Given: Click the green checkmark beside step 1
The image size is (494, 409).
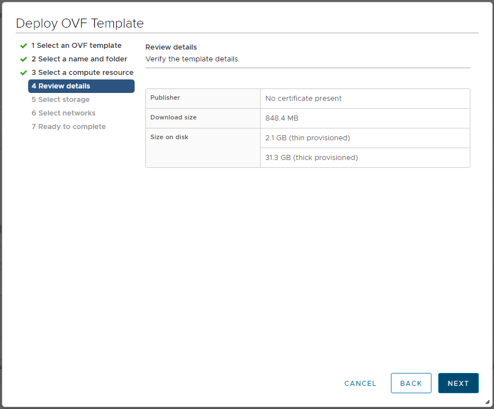Looking at the screenshot, I should pos(24,46).
